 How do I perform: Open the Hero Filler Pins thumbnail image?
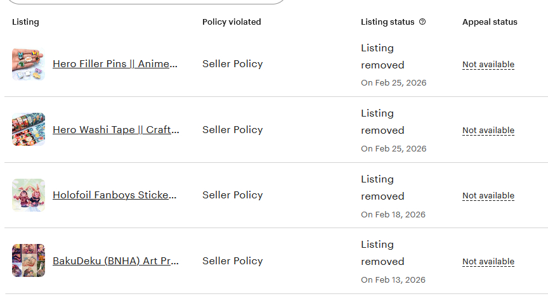tap(29, 64)
